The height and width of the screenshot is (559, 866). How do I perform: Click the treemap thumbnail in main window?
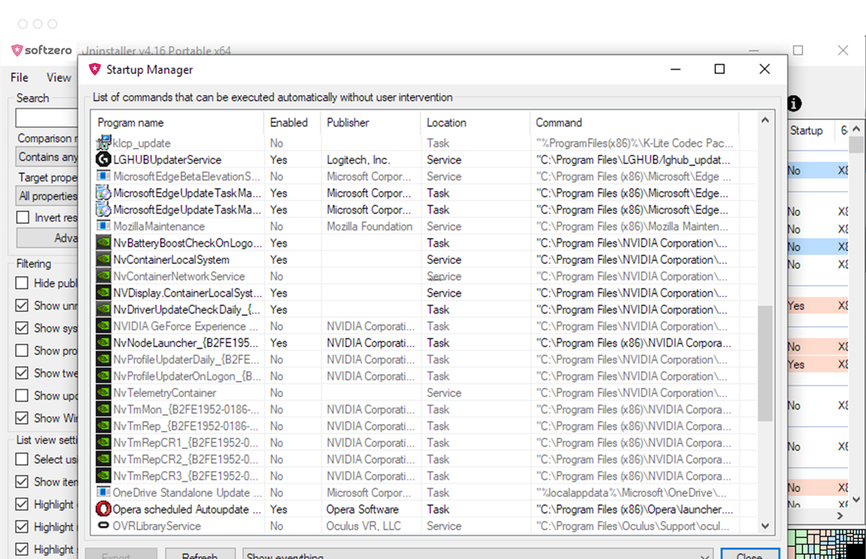click(x=826, y=544)
